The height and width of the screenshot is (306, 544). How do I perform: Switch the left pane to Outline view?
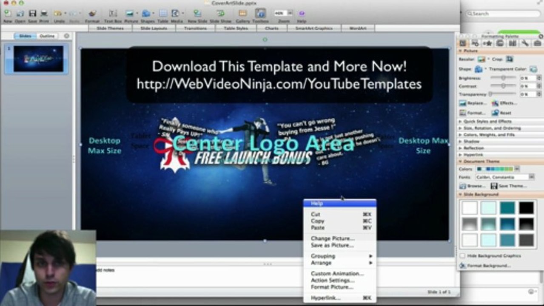point(47,36)
